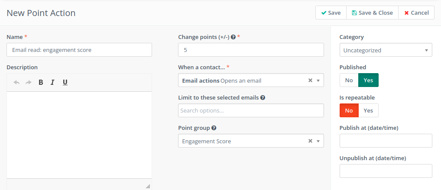This screenshot has width=441, height=190.
Task: Click the Publish at date/time field
Action: tap(386, 141)
